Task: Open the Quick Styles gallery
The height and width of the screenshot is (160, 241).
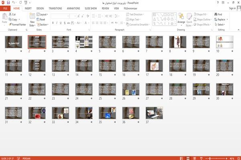Action: coord(189,20)
